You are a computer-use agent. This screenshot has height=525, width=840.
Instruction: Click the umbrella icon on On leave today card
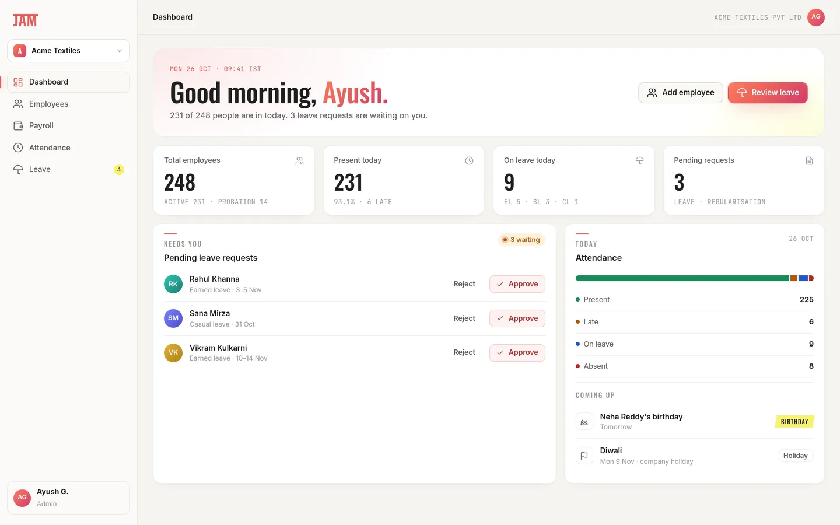pyautogui.click(x=639, y=161)
